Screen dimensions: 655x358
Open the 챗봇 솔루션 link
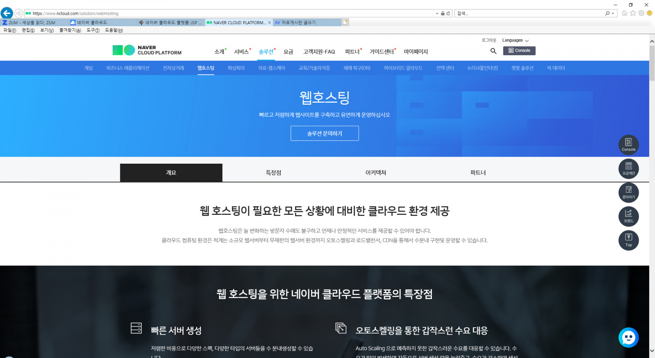[522, 68]
